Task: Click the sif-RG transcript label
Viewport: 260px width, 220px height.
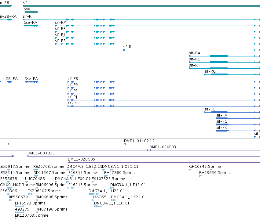Action: 210,72
